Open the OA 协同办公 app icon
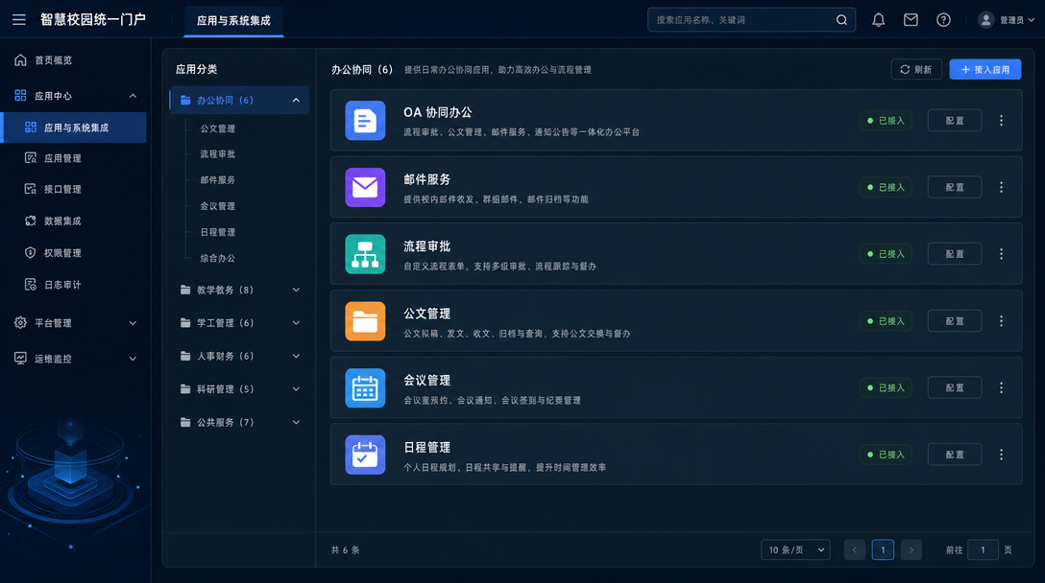 click(365, 121)
